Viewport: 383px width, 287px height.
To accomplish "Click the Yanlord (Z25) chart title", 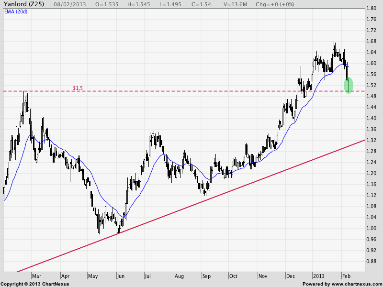I will click(24, 4).
